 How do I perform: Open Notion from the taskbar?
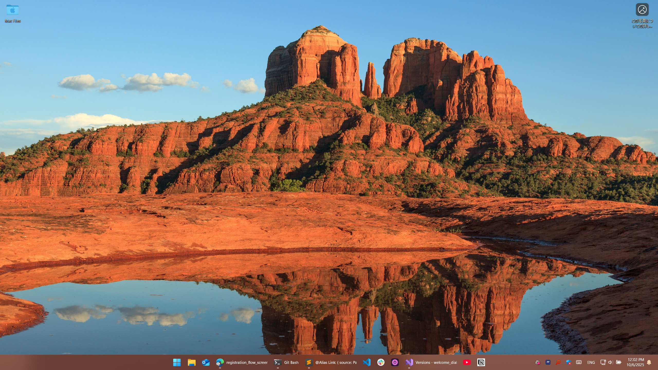tap(481, 362)
